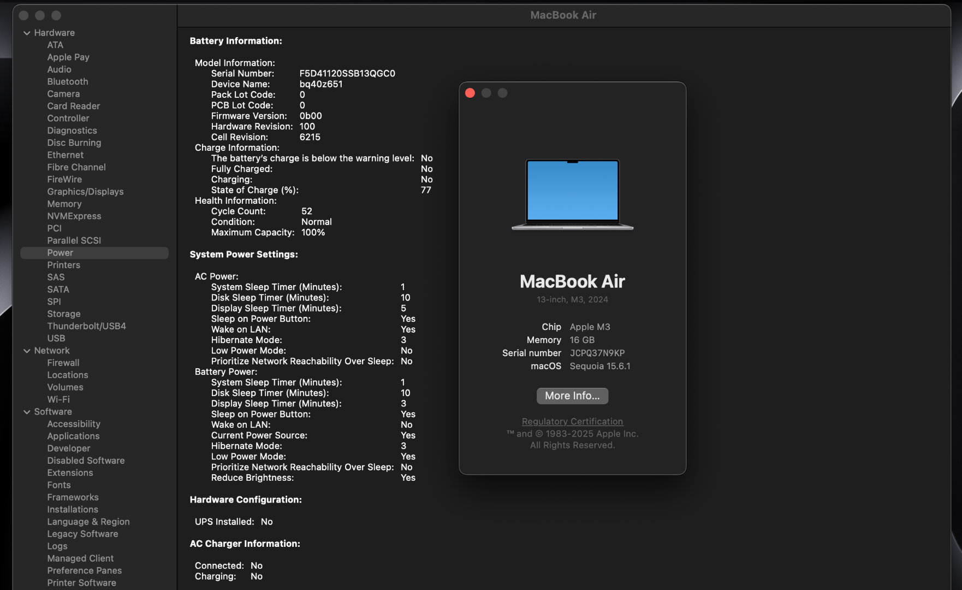The height and width of the screenshot is (590, 962).
Task: Click battery serial number F5D41120SSB13QGC0
Action: pos(347,73)
